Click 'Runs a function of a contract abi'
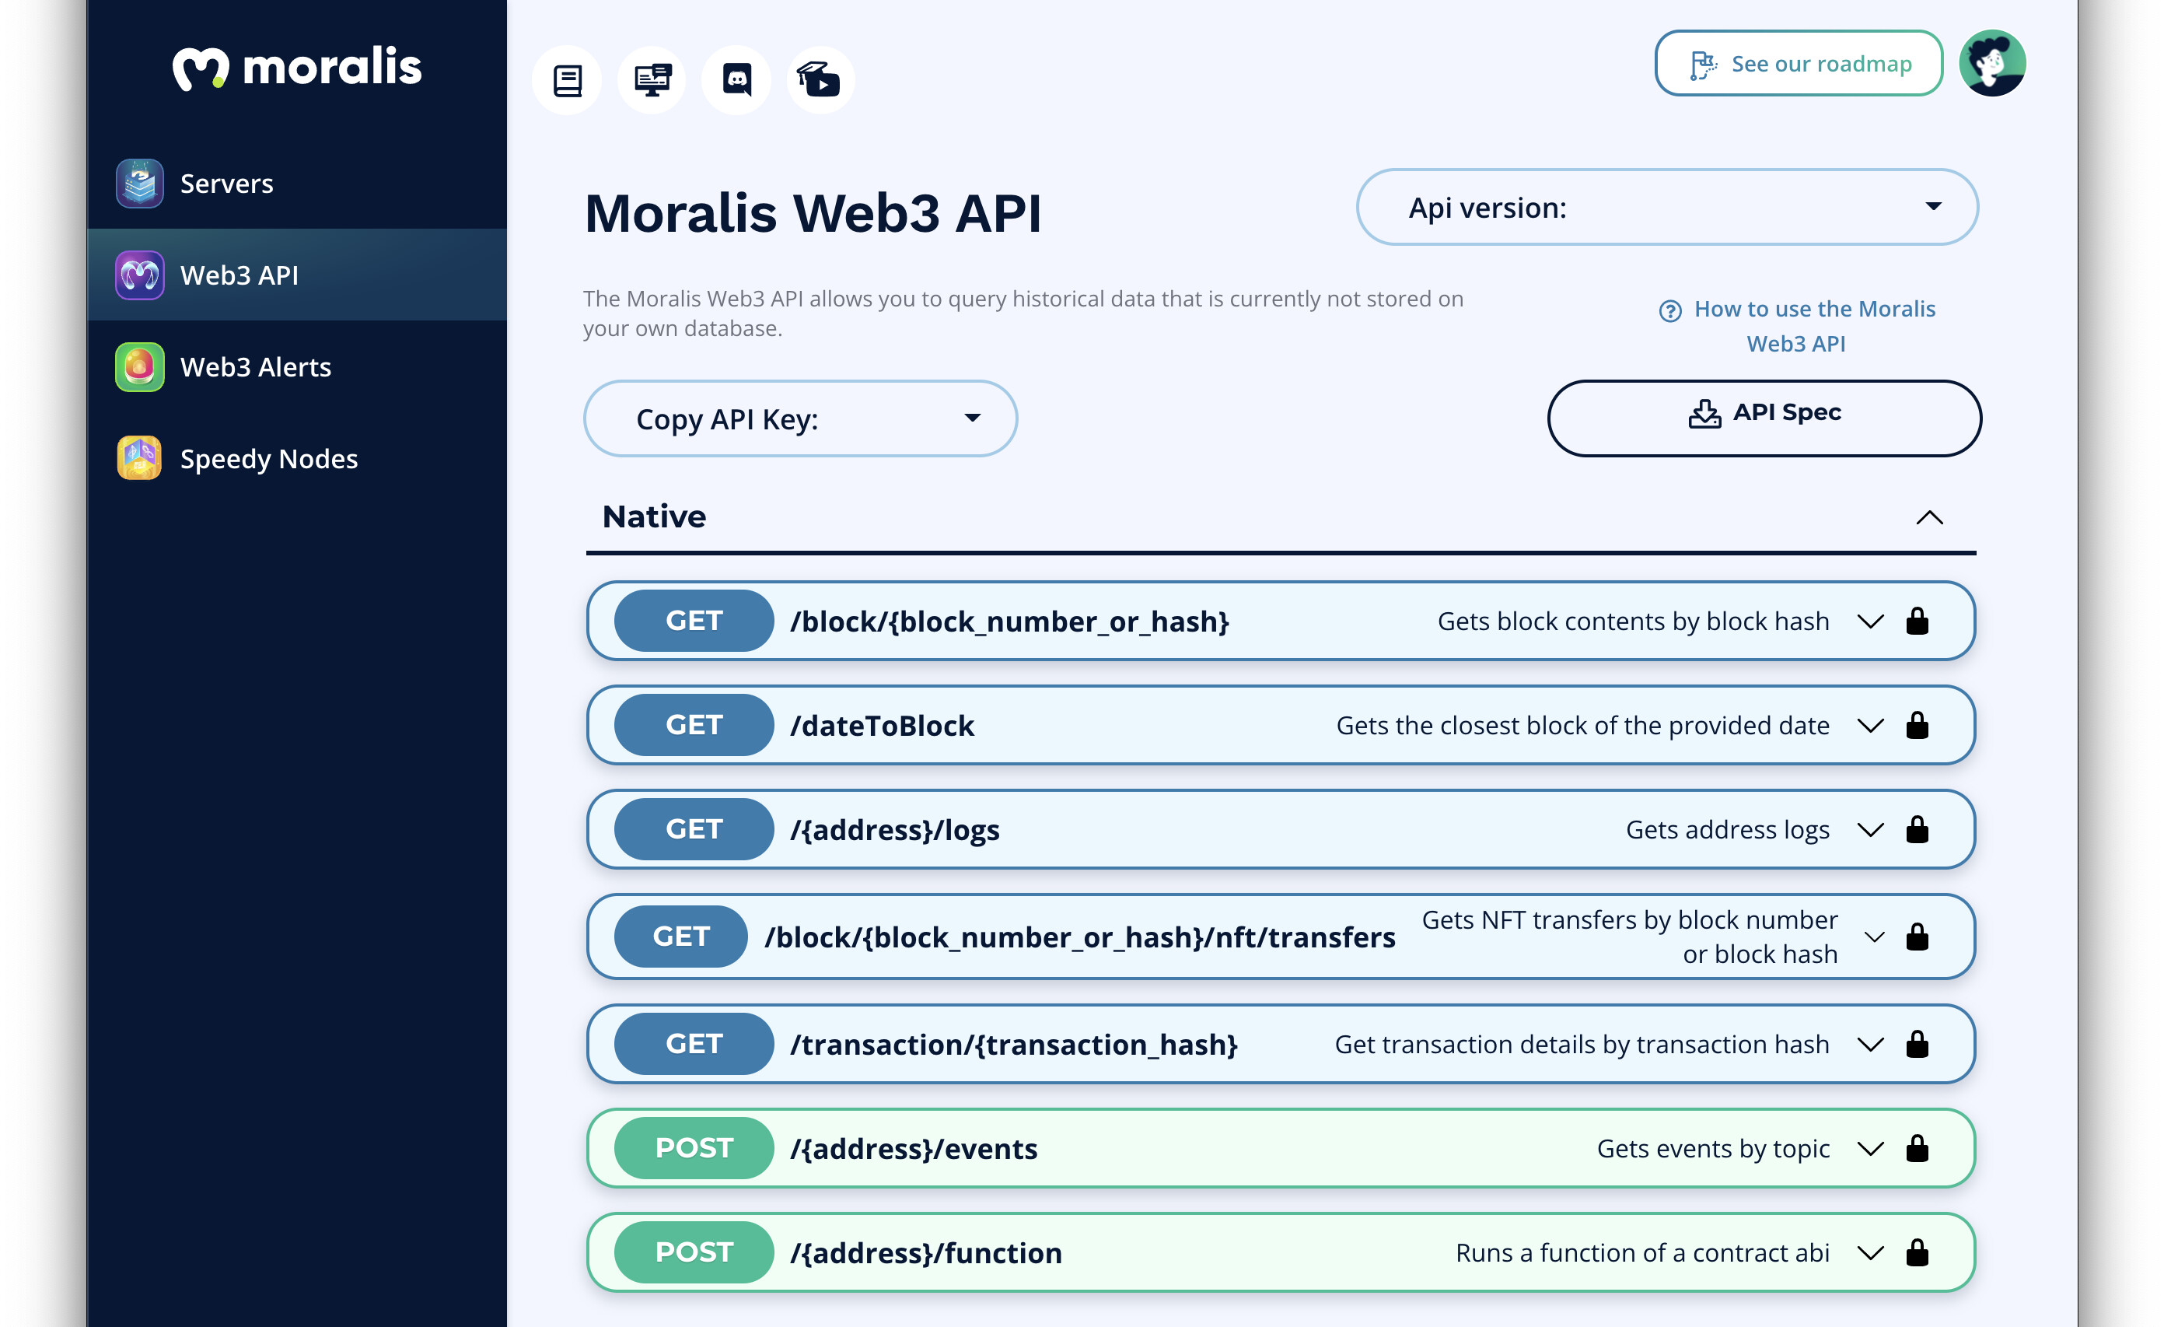 pos(1642,1252)
